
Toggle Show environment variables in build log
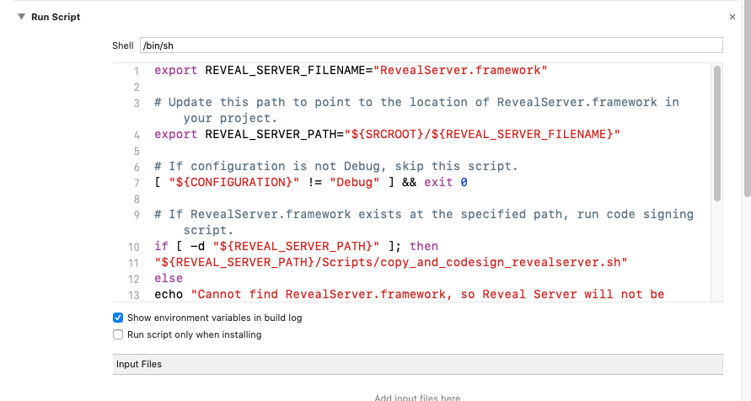118,318
